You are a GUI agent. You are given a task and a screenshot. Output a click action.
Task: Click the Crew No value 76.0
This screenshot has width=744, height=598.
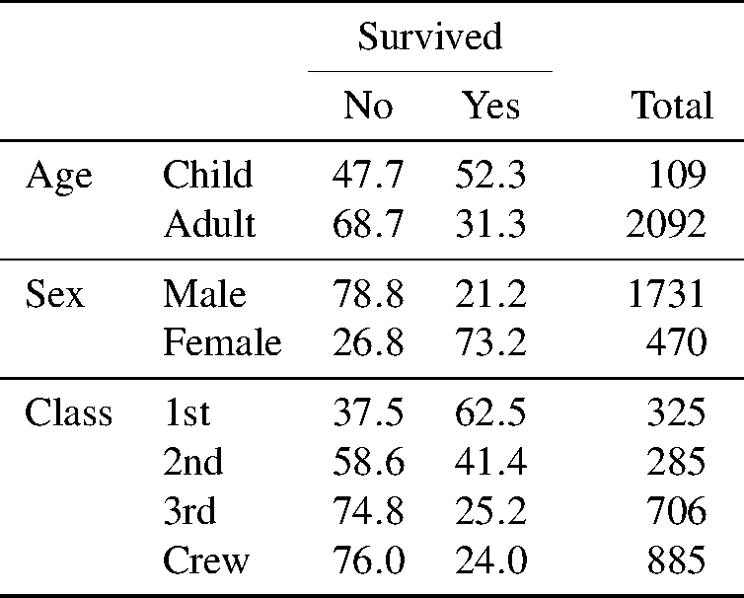368,561
